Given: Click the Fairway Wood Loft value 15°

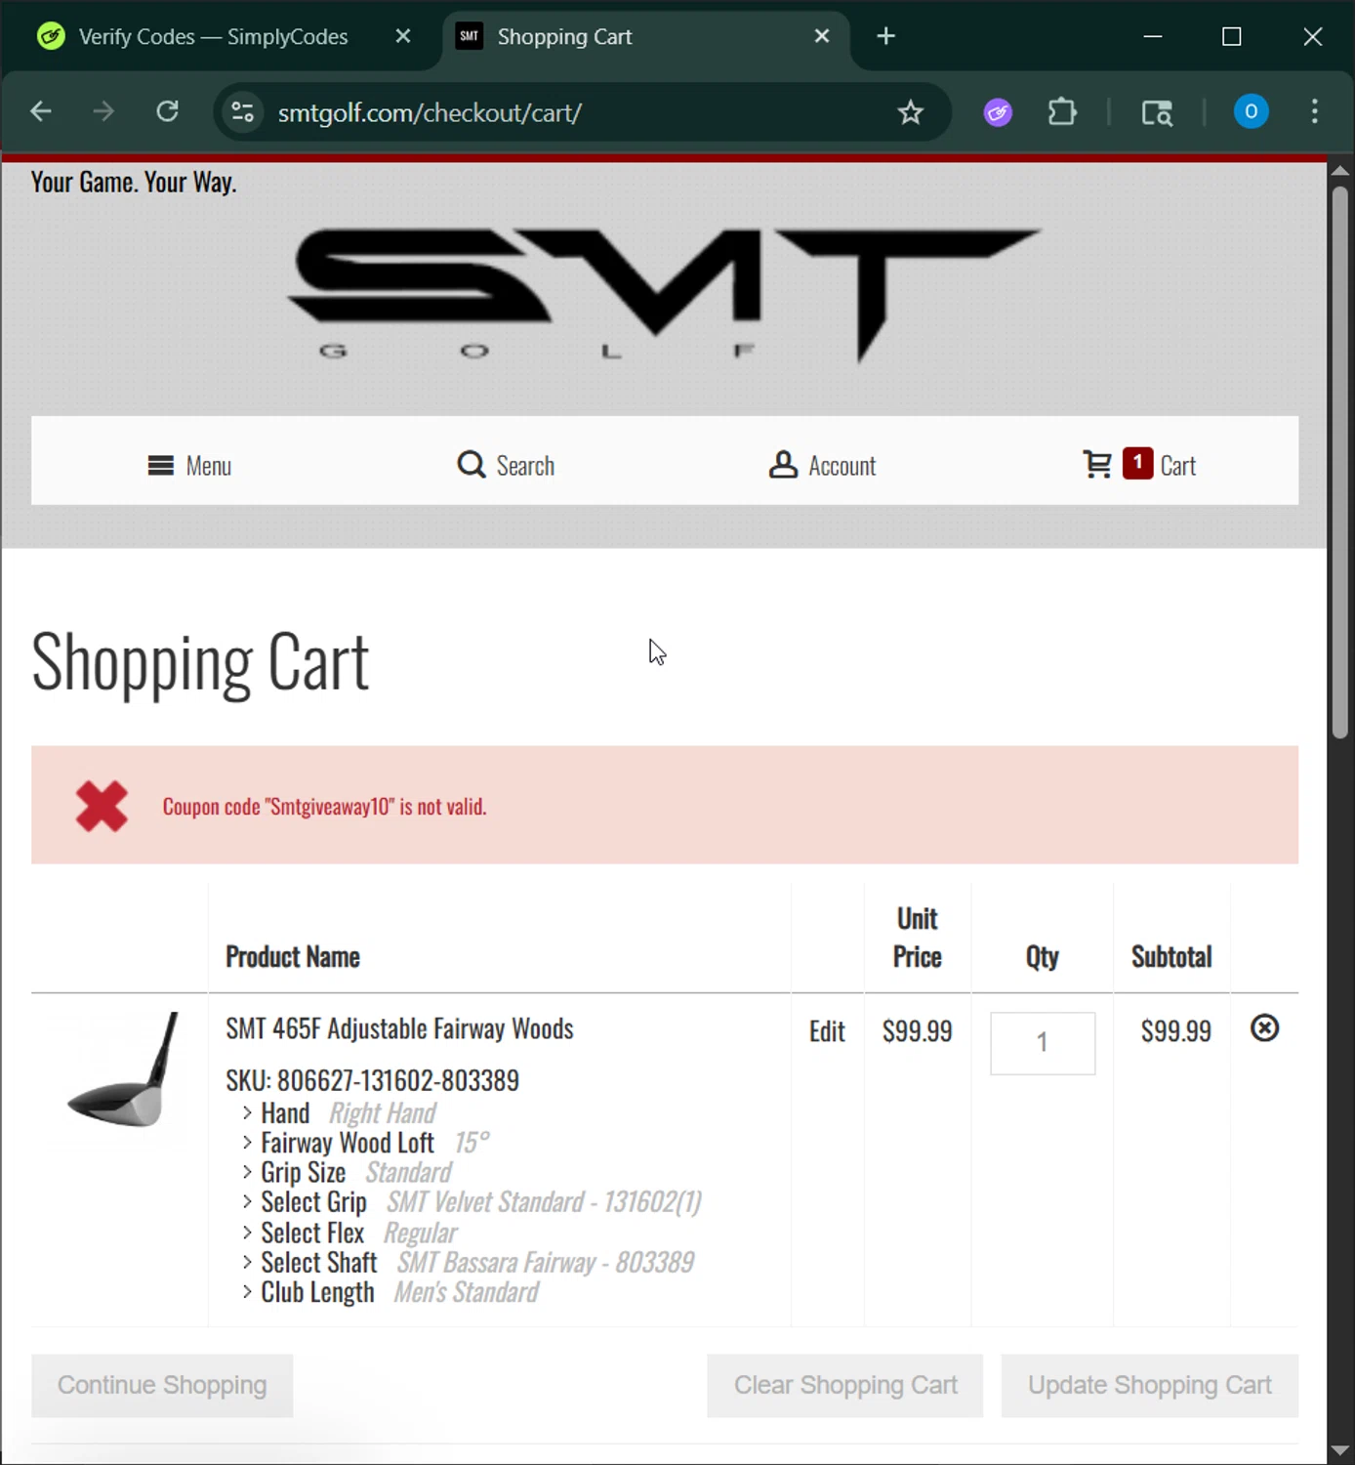Looking at the screenshot, I should tap(472, 1143).
